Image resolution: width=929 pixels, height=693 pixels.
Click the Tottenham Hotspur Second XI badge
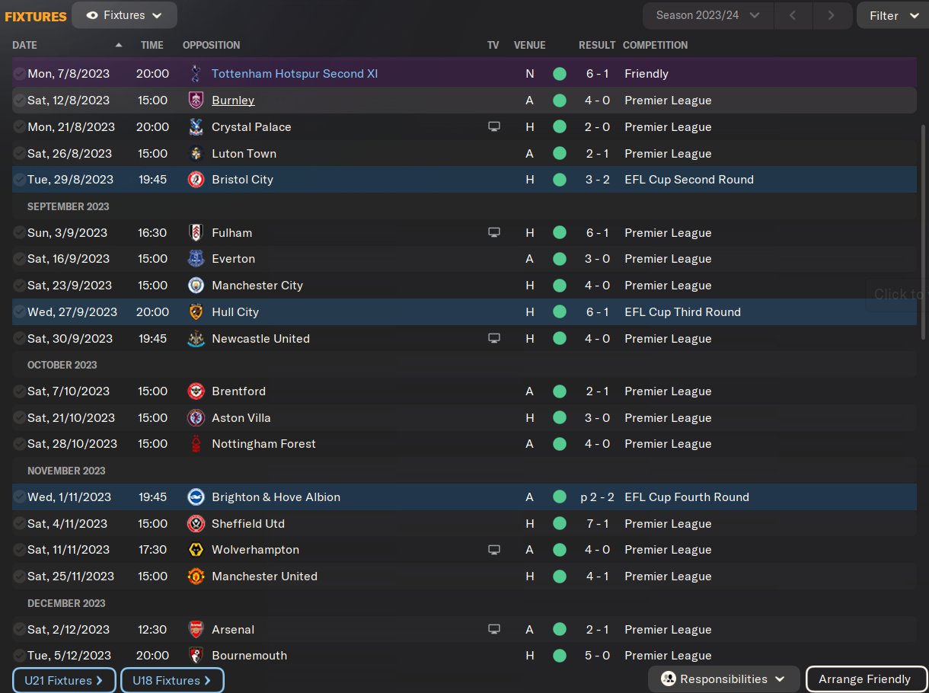tap(196, 74)
